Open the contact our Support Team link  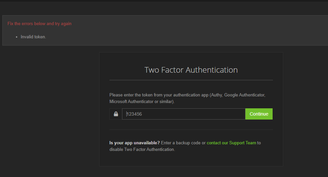pos(231,143)
